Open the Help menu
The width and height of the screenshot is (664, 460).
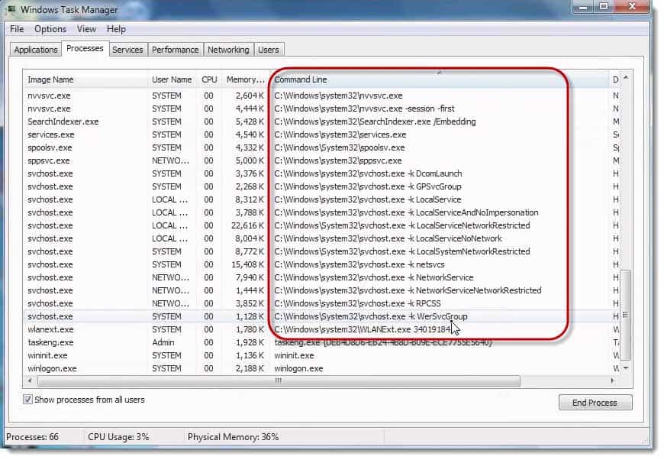click(116, 29)
